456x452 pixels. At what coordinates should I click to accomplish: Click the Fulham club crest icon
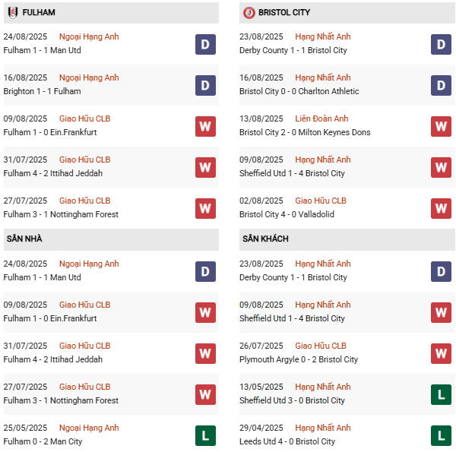13,13
